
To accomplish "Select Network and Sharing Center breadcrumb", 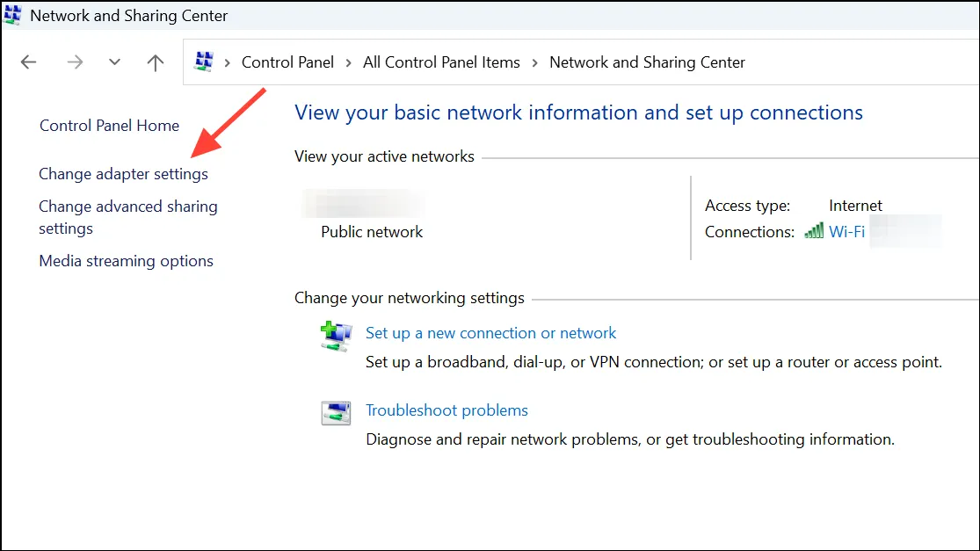I will (x=647, y=62).
